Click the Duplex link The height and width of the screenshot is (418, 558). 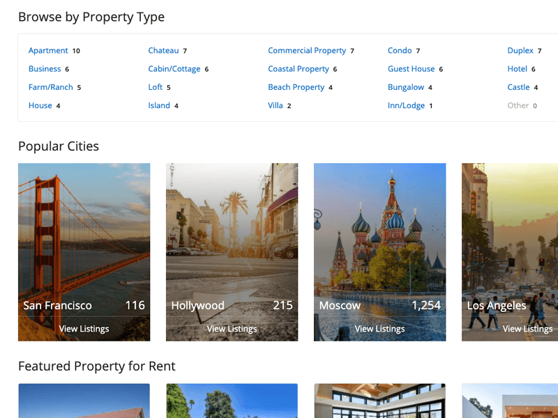(x=520, y=50)
